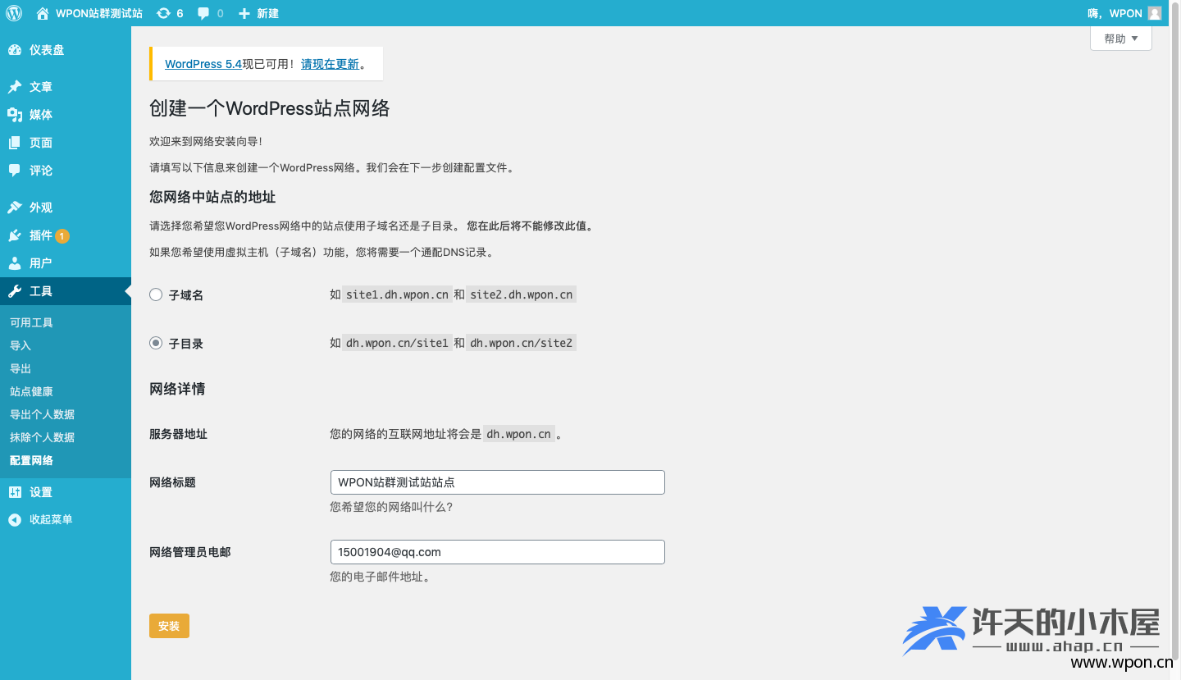The width and height of the screenshot is (1181, 680).
Task: Open the 设置 menu item
Action: (x=66, y=492)
